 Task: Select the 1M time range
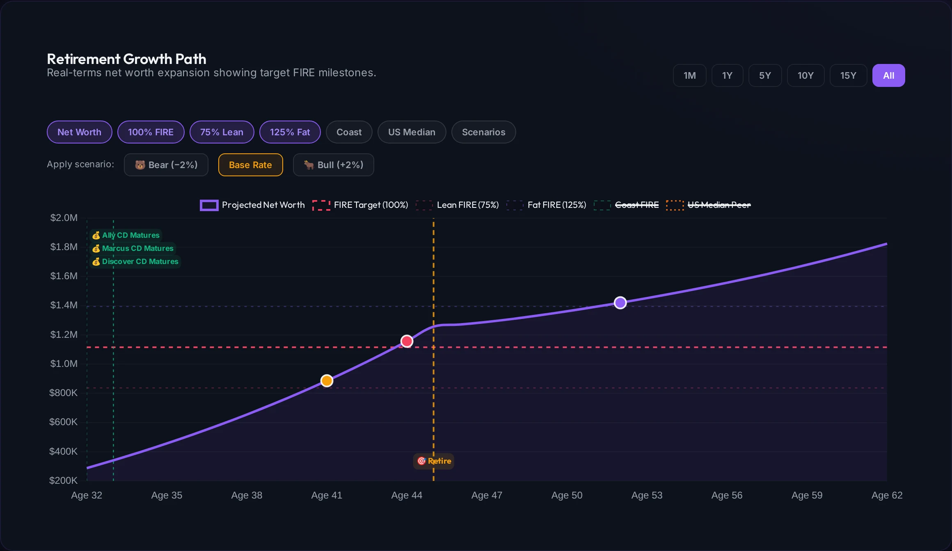(x=689, y=75)
